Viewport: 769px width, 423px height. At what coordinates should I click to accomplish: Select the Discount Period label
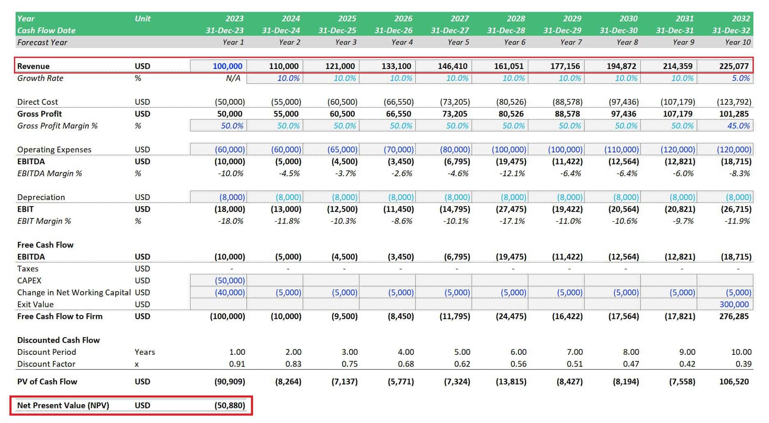[x=46, y=352]
